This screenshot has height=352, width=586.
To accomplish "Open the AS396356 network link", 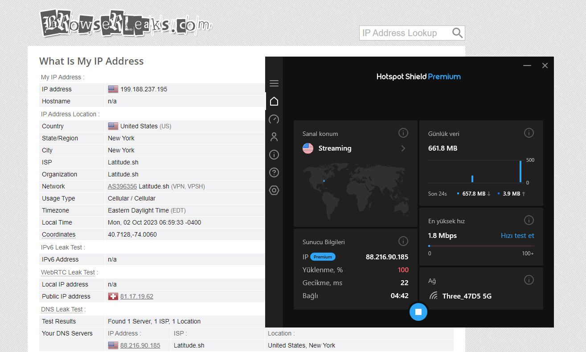I will 122,186.
